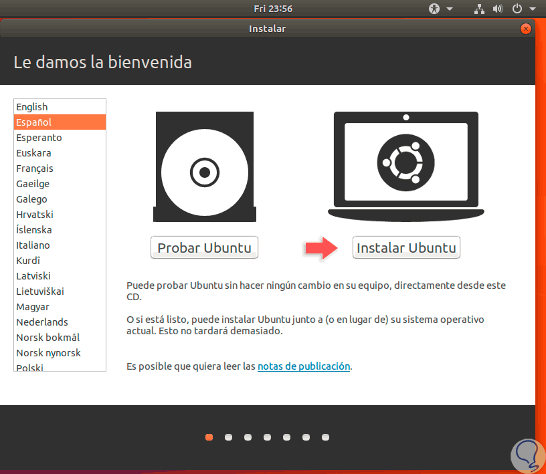546x474 pixels.
Task: Open the clock showing Fri 23:56
Action: [x=273, y=9]
